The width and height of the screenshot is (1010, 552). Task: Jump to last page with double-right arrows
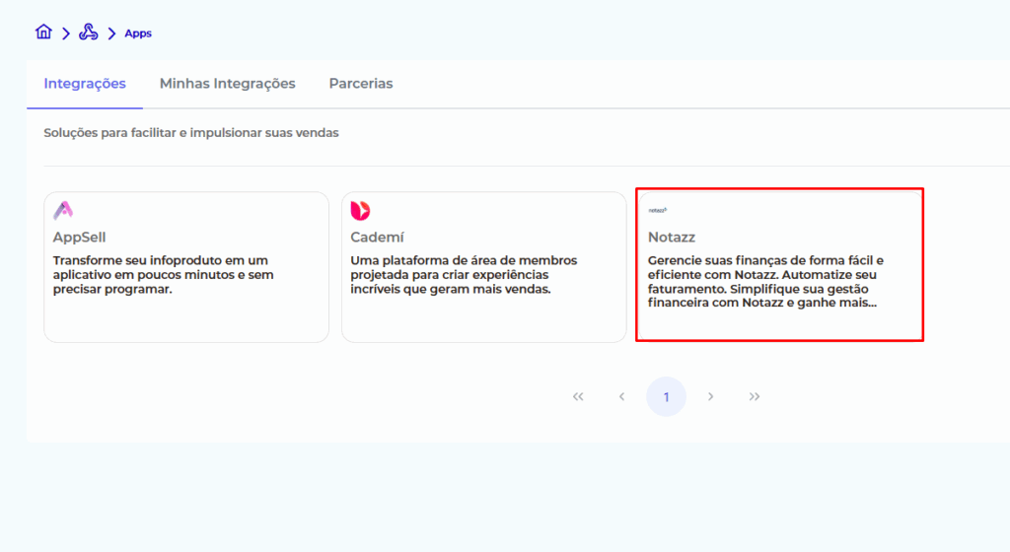pos(755,396)
